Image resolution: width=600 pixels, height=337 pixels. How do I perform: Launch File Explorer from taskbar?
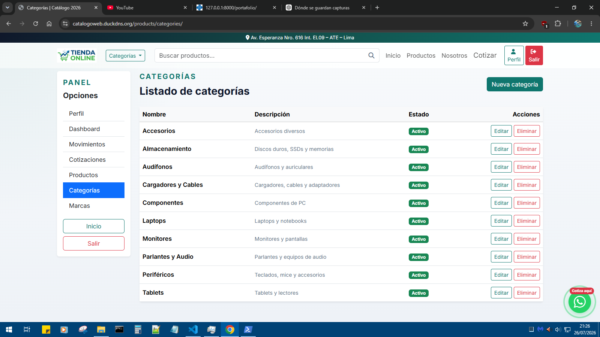tap(101, 330)
